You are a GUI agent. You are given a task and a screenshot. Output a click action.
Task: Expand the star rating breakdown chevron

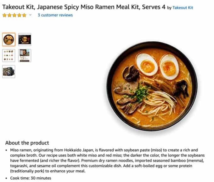30,15
